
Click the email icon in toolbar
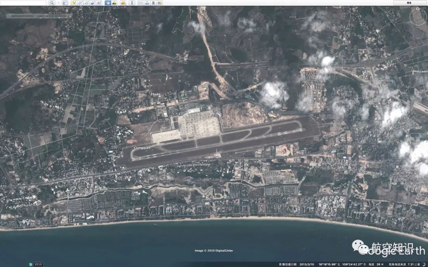141,3
